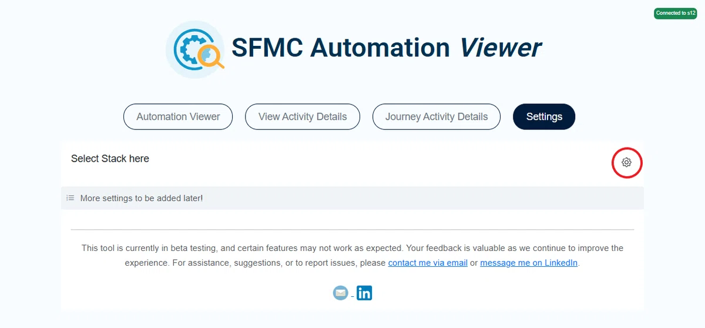This screenshot has width=705, height=328.
Task: Switch to the Automation Viewer tab
Action: (x=178, y=116)
